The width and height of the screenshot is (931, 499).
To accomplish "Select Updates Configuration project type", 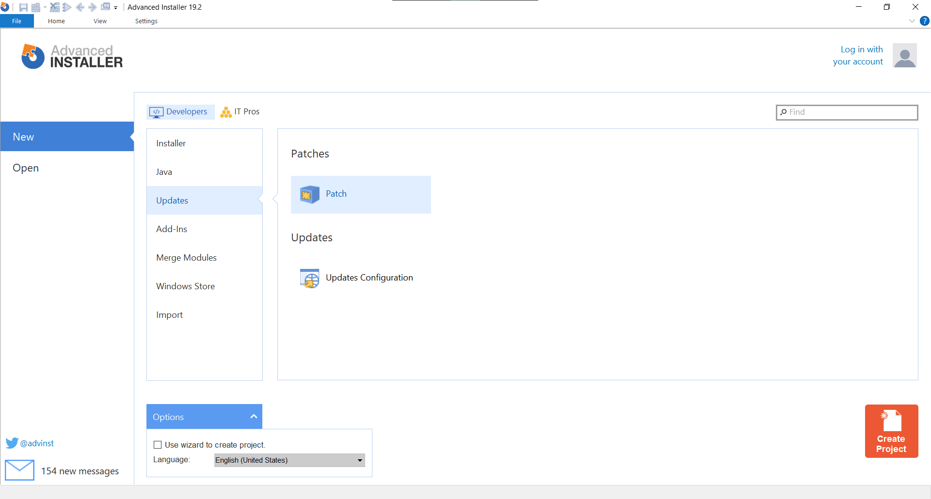I will coord(361,278).
